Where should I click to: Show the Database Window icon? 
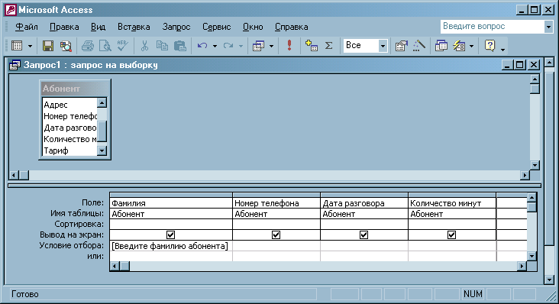click(x=441, y=46)
